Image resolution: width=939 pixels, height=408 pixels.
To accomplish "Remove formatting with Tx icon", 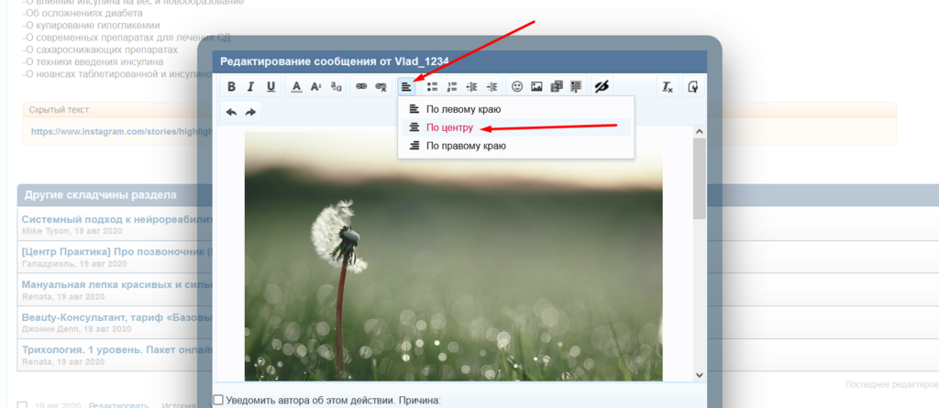I will click(x=668, y=87).
